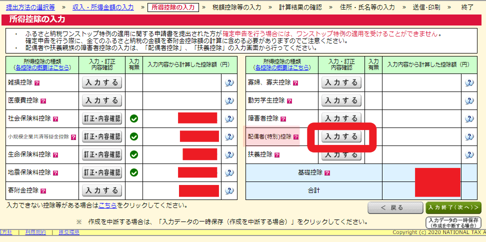486x242 pixels.
Task: Open help icon beside 扶養控除 label
Action: tap(277, 154)
